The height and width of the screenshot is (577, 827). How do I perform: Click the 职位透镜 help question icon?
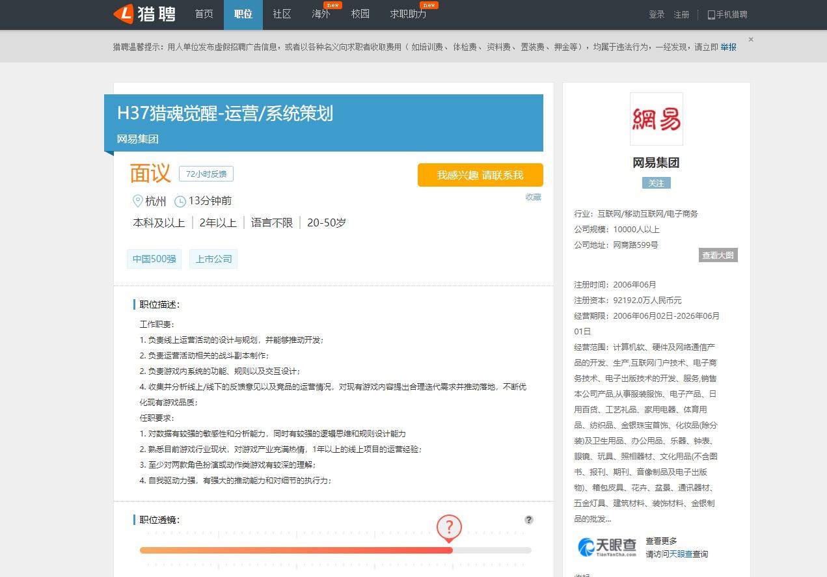pyautogui.click(x=529, y=520)
